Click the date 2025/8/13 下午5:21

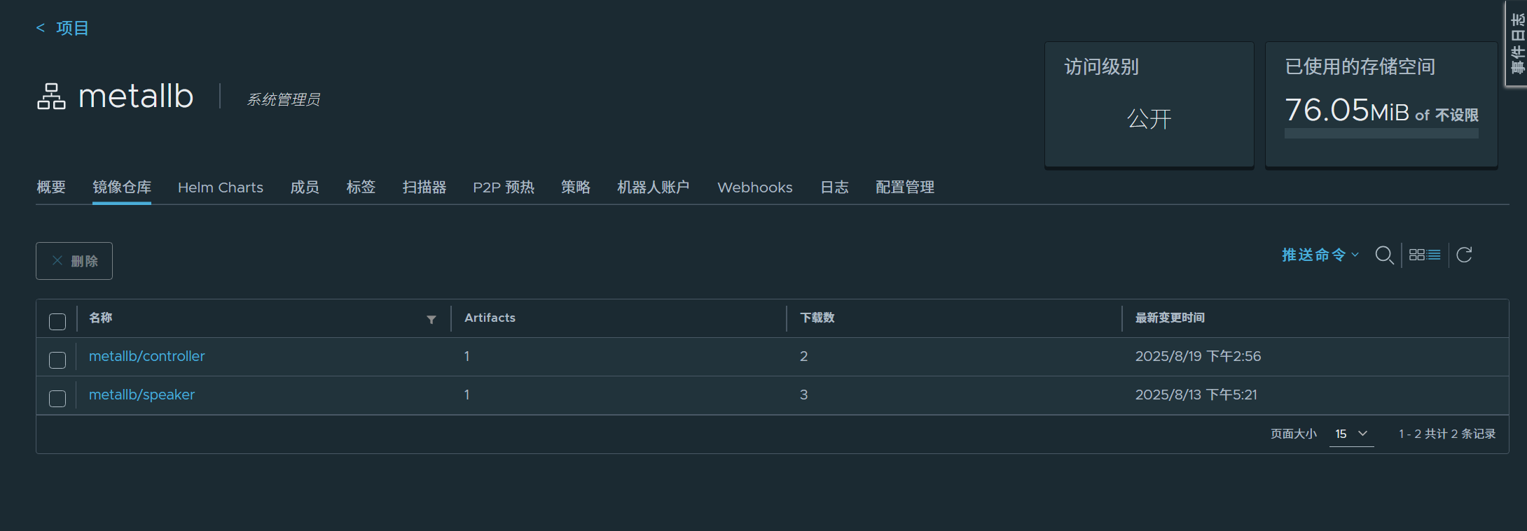pyautogui.click(x=1196, y=395)
